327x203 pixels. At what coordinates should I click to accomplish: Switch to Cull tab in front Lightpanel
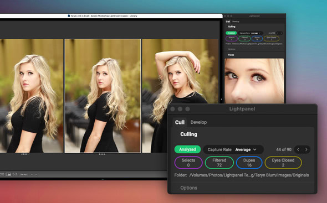(x=180, y=122)
